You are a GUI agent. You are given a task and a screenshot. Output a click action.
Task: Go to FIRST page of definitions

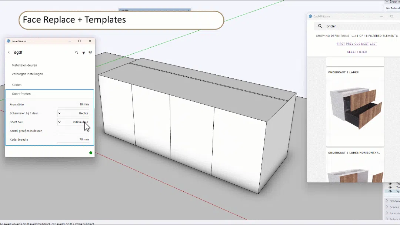click(x=341, y=44)
